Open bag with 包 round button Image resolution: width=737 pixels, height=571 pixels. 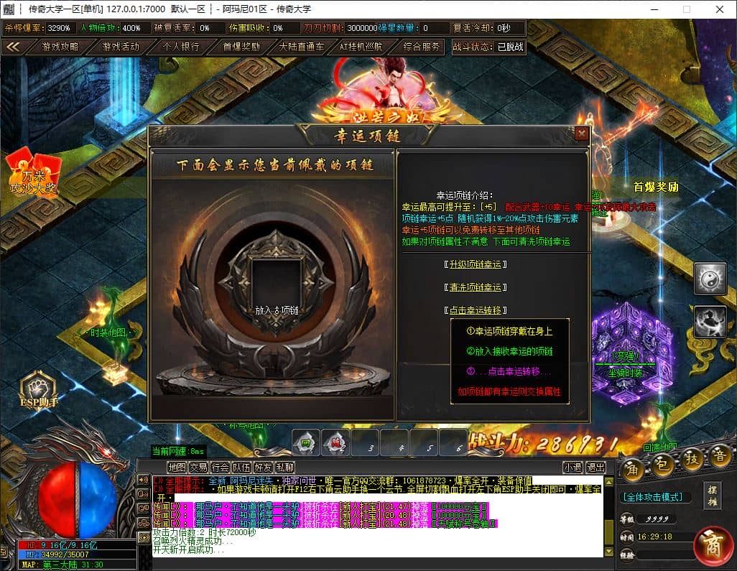[x=662, y=464]
